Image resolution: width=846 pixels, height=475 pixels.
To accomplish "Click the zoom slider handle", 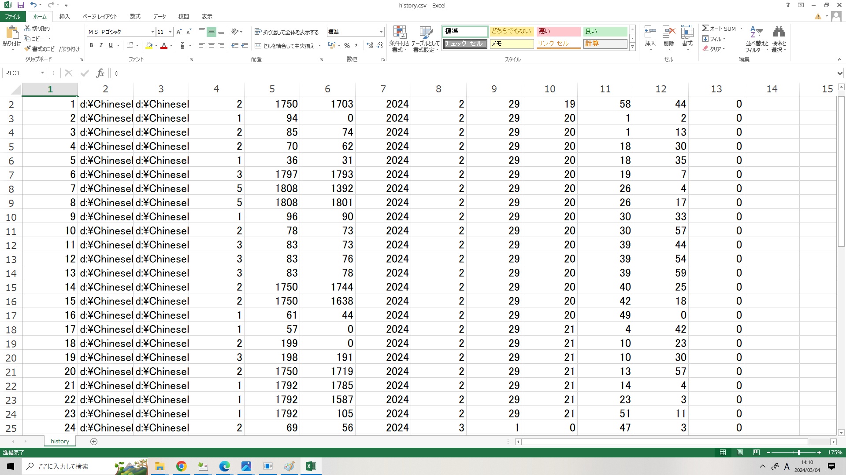I will point(798,452).
